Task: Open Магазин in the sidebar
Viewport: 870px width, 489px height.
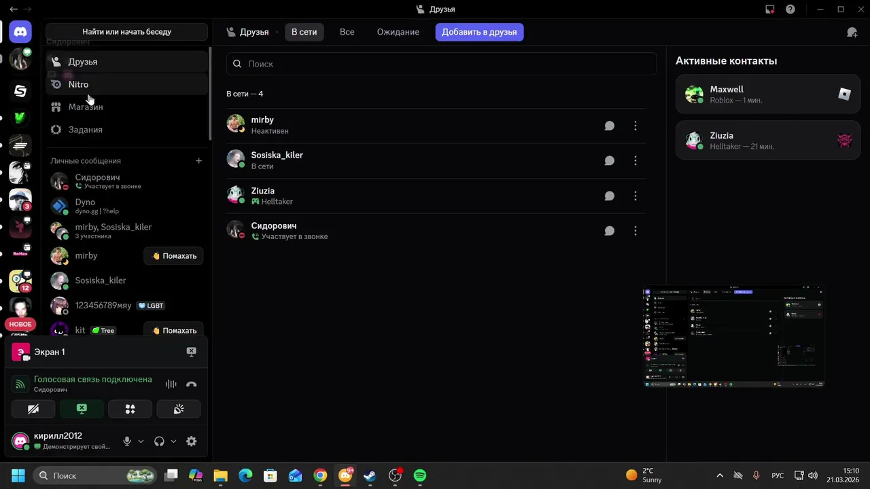Action: tap(127, 107)
